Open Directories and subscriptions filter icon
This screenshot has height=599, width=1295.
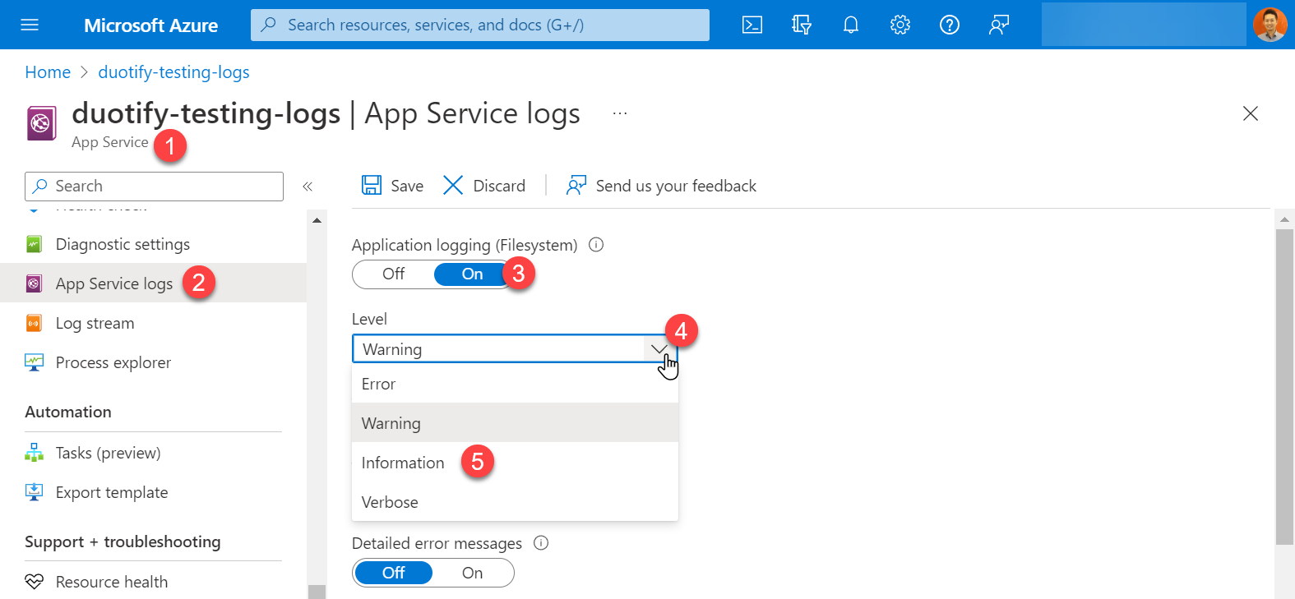point(802,25)
